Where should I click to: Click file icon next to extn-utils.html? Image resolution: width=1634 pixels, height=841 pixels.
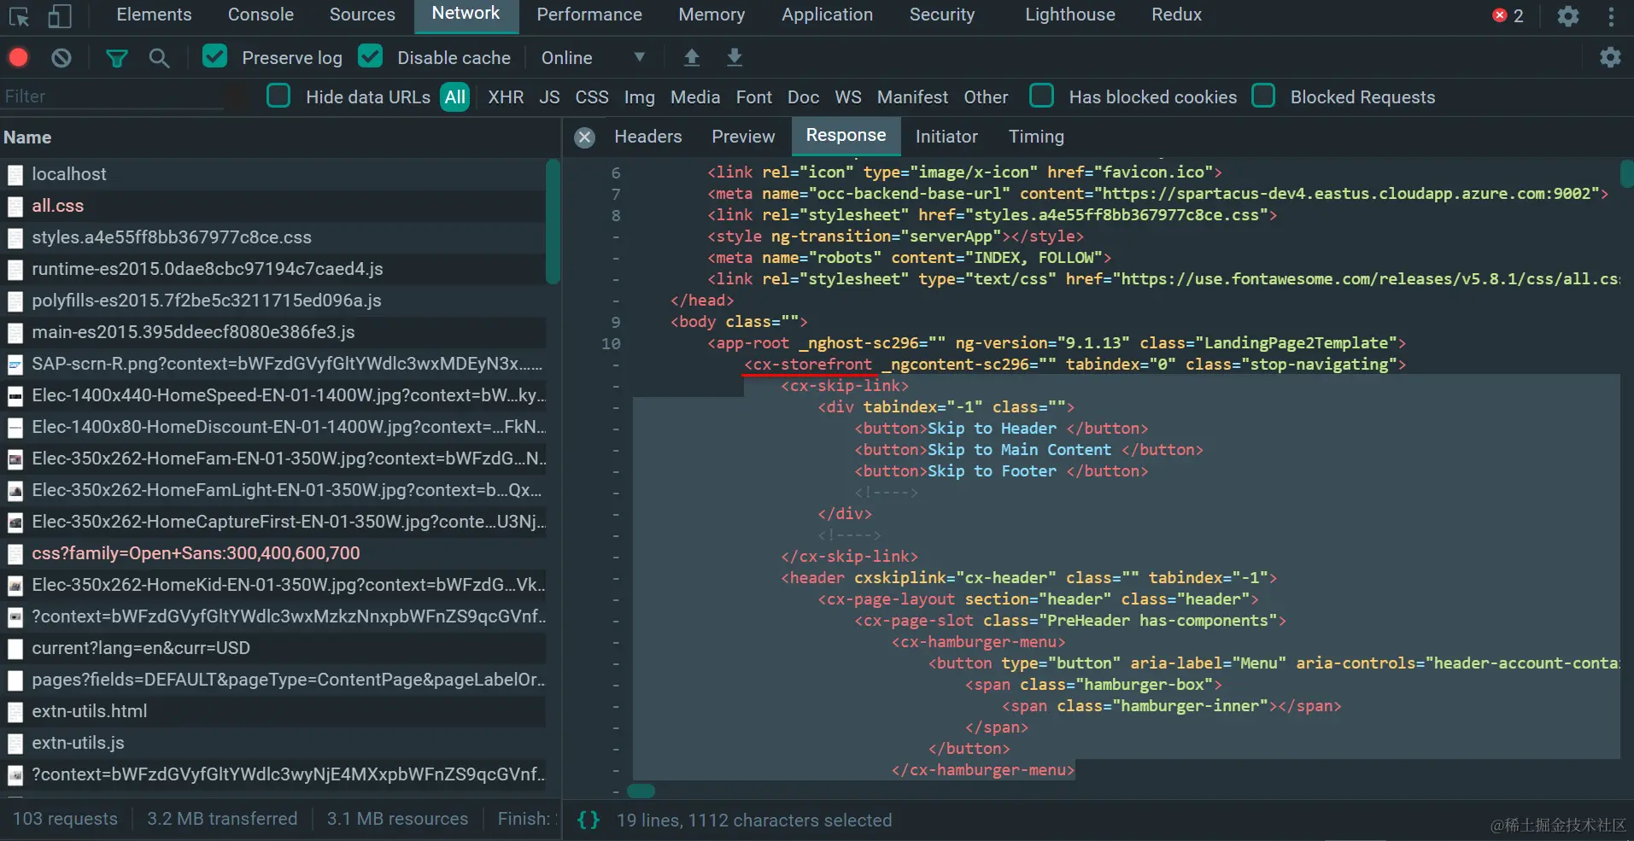coord(15,712)
